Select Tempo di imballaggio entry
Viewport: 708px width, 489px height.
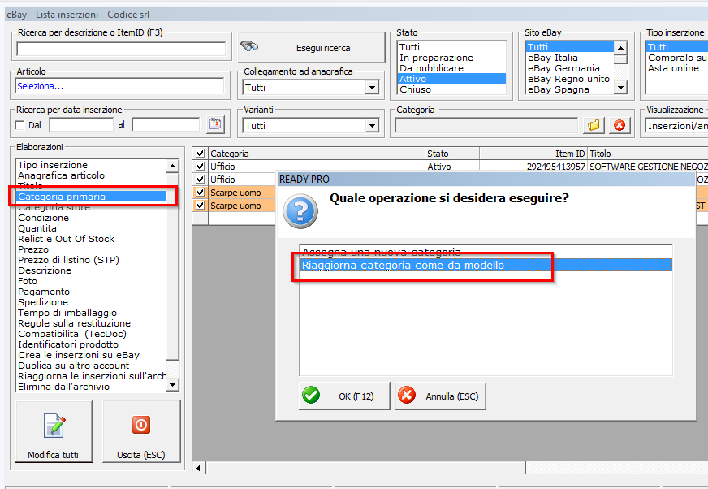click(91, 312)
